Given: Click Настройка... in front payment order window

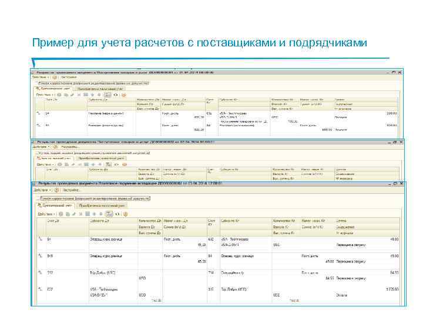Looking at the screenshot, I should [x=71, y=190].
